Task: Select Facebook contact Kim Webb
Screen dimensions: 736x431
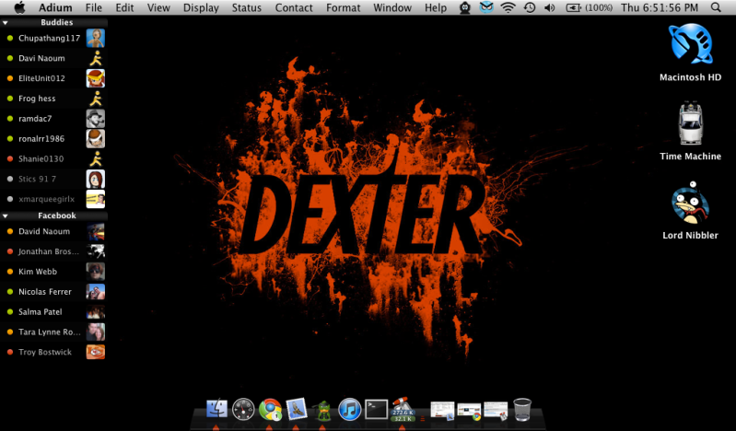Action: click(53, 272)
